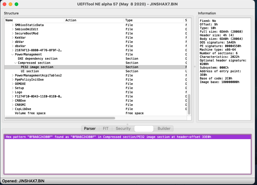Image resolution: width=257 pixels, height=185 pixels.
Task: Click the Image base 180000000h line
Action: point(220,82)
